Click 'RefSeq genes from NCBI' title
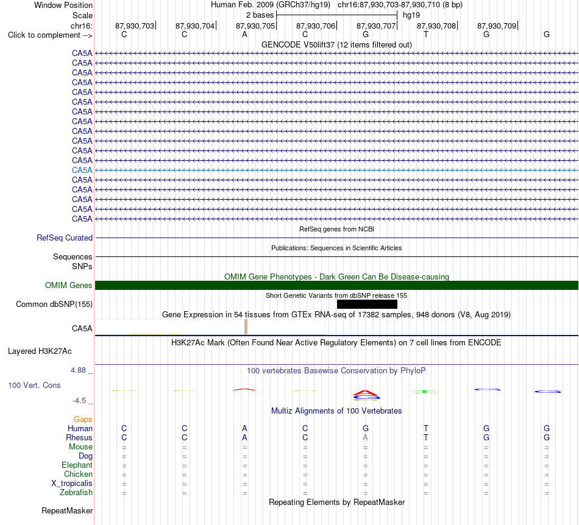 coord(336,229)
